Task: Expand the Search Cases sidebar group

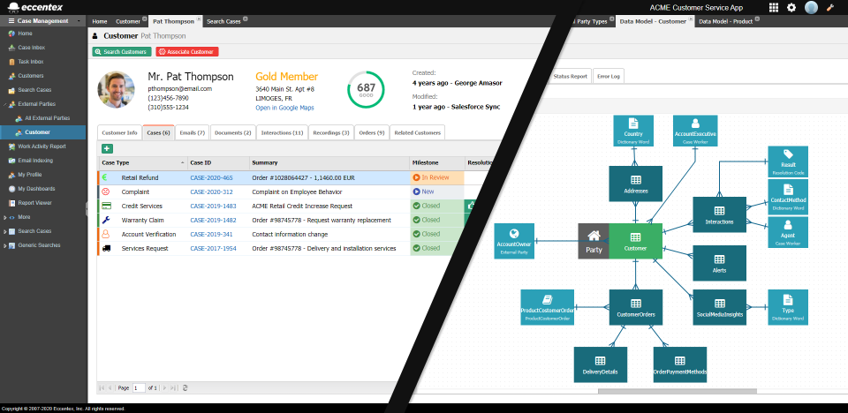Action: point(5,231)
